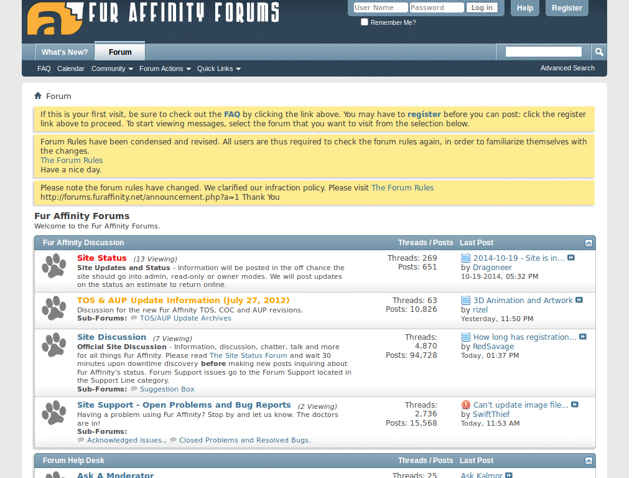Click the register link in the first-visit notice
This screenshot has height=478, width=637.
[424, 115]
